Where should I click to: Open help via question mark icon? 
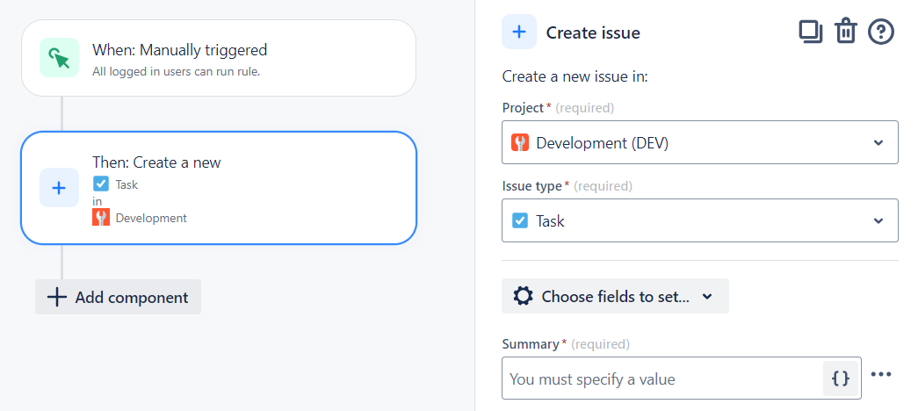tap(880, 32)
